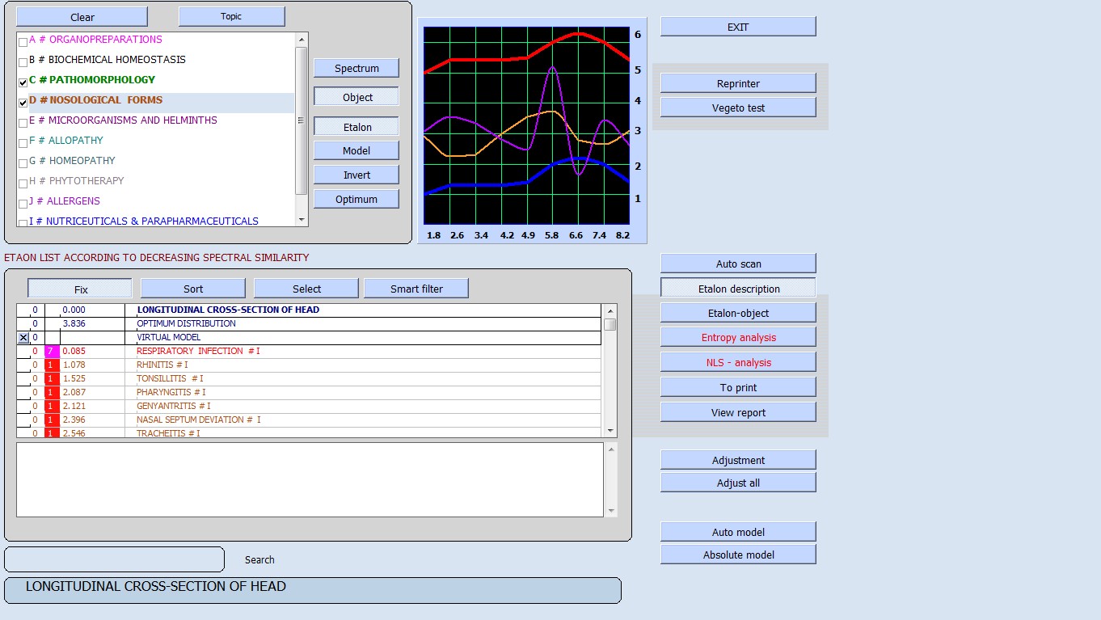
Task: Click the 2.087 similarity value for PHARYNGITIS
Action: click(x=74, y=392)
